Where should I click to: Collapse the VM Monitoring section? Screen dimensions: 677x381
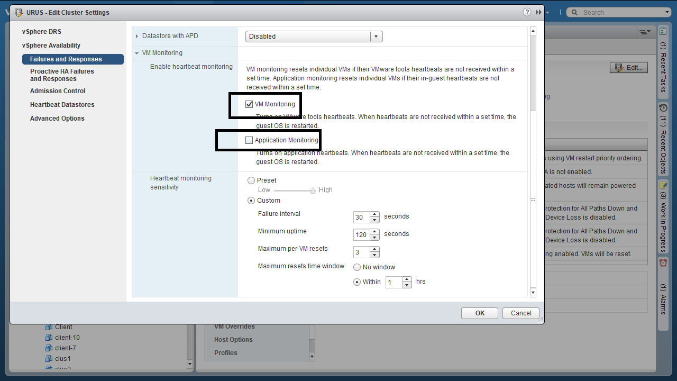coord(137,53)
